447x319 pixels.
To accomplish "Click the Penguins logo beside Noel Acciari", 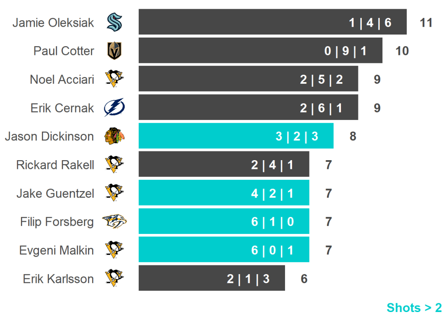I will pyautogui.click(x=114, y=79).
